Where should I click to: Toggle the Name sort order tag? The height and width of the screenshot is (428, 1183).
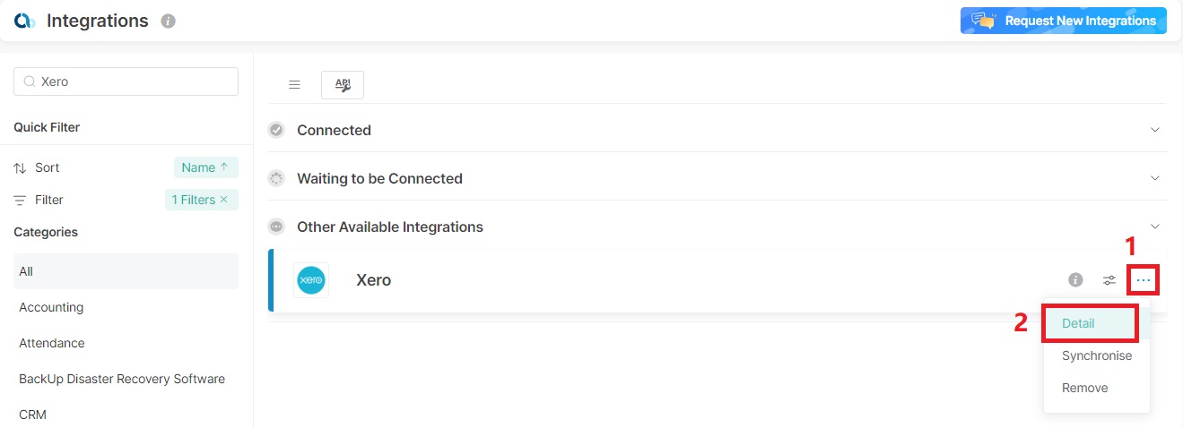click(205, 167)
